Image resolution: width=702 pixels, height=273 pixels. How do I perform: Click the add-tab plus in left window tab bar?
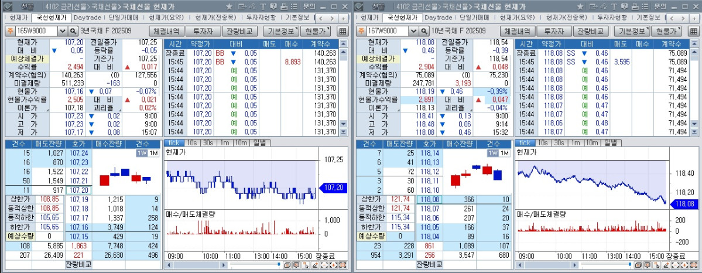click(343, 18)
